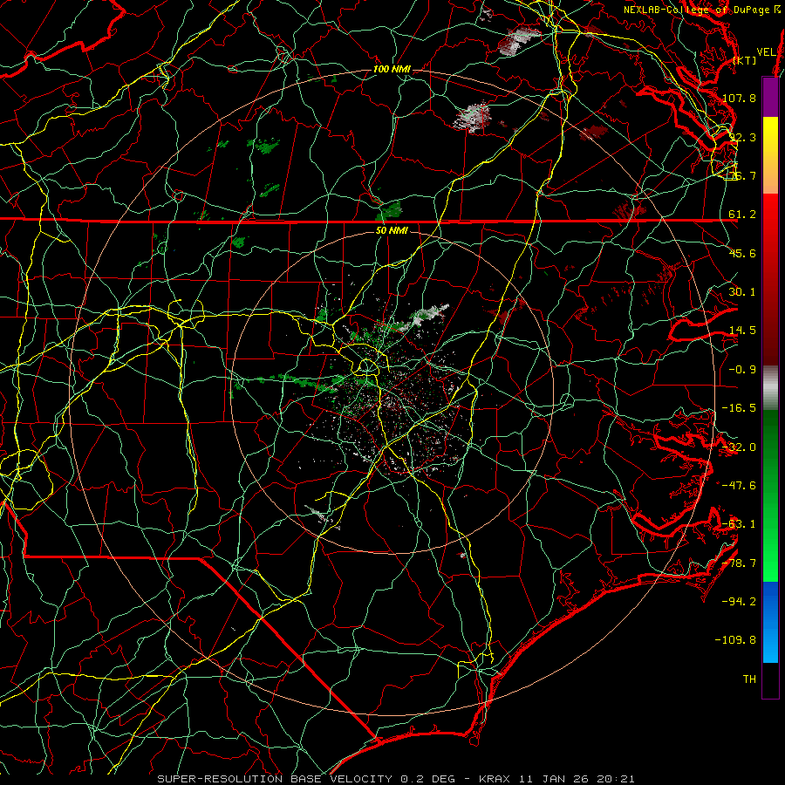
Task: Select the -94.2 value on velocity scale
Action: 739,602
